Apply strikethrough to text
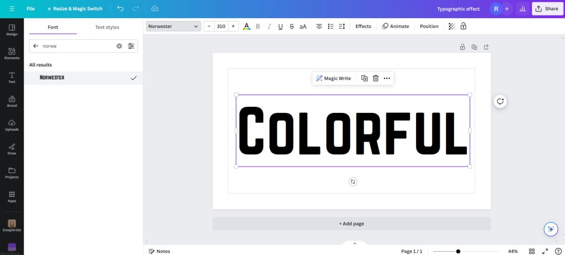Screen dimensions: 565x255 point(291,26)
